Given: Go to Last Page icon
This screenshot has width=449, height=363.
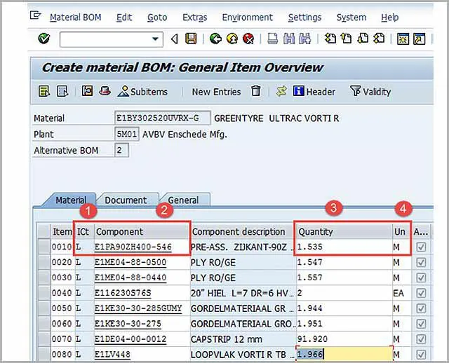Looking at the screenshot, I should (379, 39).
